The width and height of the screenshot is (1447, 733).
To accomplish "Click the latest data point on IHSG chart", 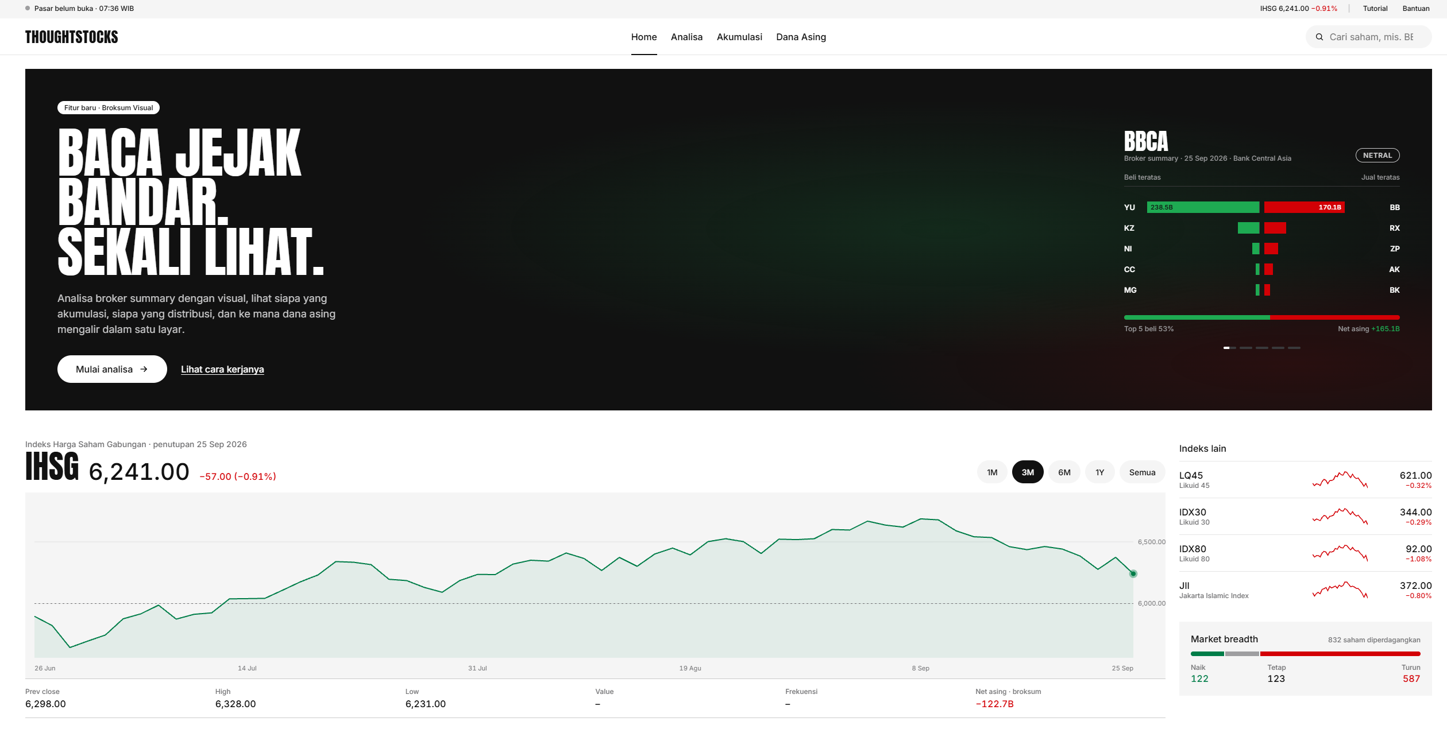I will tap(1133, 573).
